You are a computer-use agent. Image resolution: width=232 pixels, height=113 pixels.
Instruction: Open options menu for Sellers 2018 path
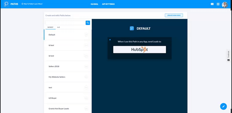86,66
